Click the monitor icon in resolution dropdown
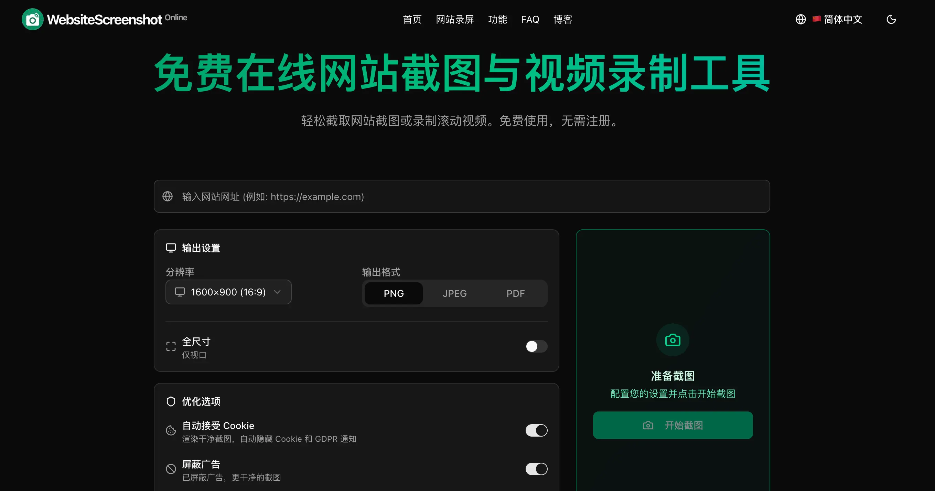Image resolution: width=935 pixels, height=491 pixels. point(180,292)
